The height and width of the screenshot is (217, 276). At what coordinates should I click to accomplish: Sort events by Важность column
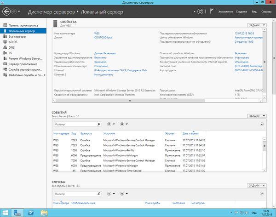(x=86, y=134)
